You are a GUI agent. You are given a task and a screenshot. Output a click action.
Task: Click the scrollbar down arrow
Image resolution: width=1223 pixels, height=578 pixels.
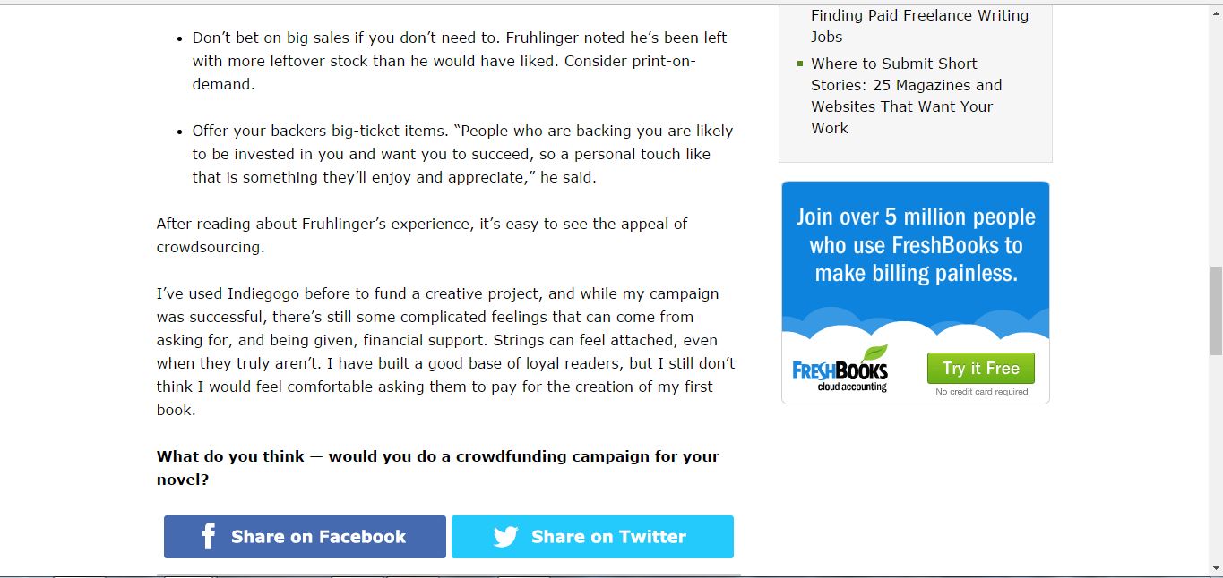(x=1215, y=568)
